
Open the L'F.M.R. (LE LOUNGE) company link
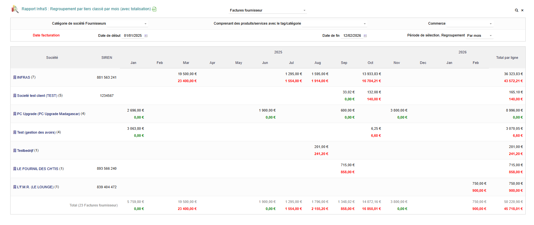(x=35, y=187)
